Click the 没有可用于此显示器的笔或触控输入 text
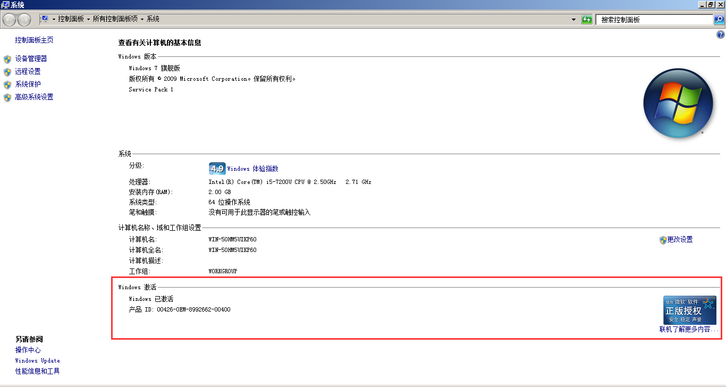The width and height of the screenshot is (726, 387). pyautogui.click(x=259, y=212)
